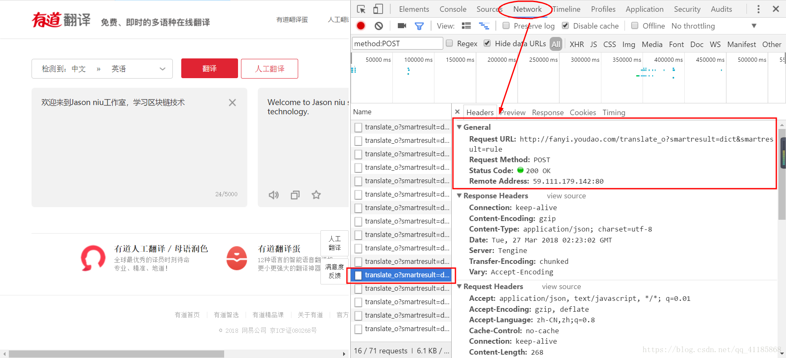Open the 有道智选 footer link
This screenshot has width=786, height=358.
(226, 315)
